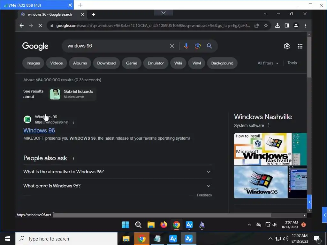Open host taskbar Chrome icon
The width and height of the screenshot is (327, 245).
pos(141,239)
